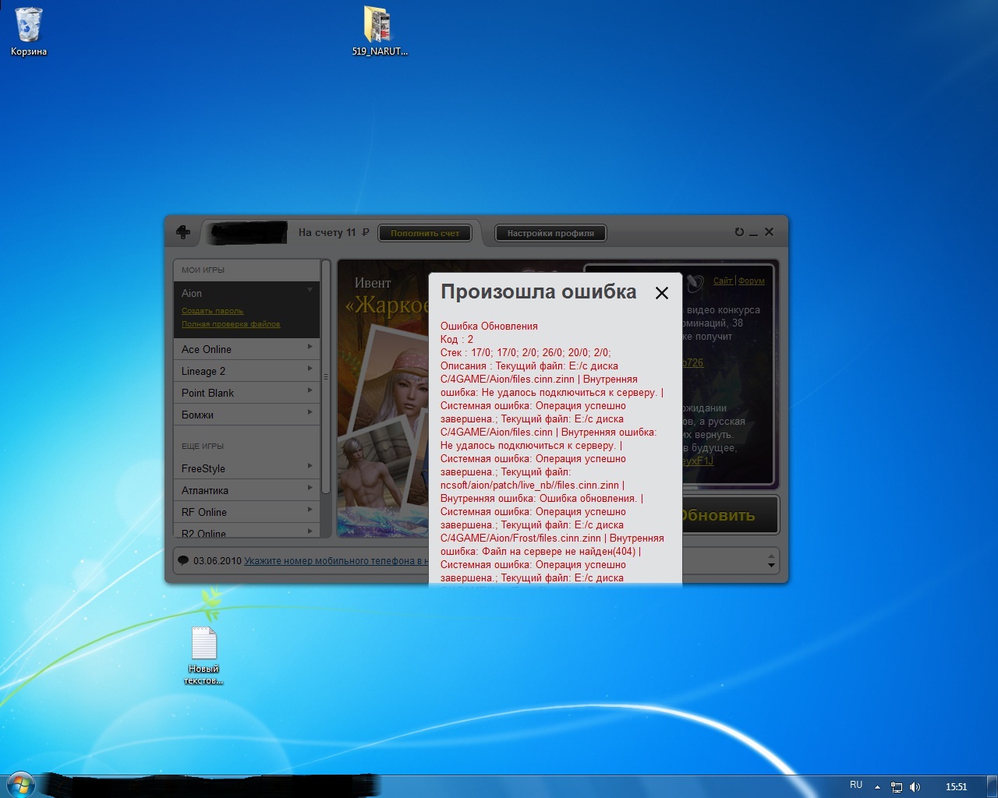The width and height of the screenshot is (998, 798).
Task: Click the sidebar splitter grip handle
Action: (x=326, y=376)
